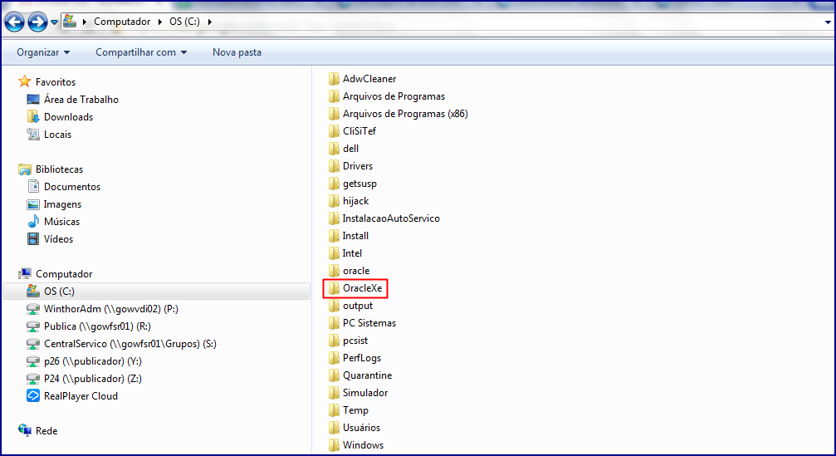Open the CentralServico (S:) network drive
This screenshot has height=456, width=836.
[130, 344]
